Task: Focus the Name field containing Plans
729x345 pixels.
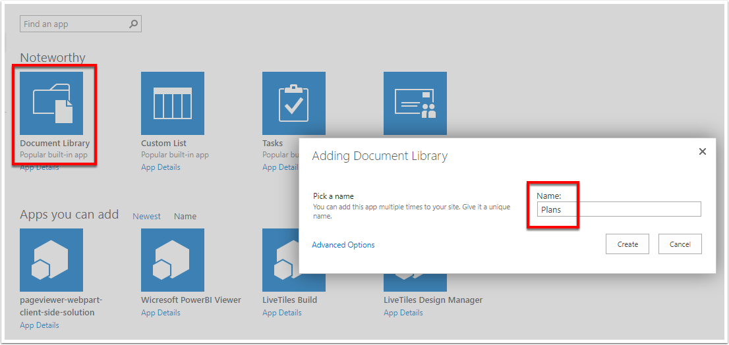Action: [x=619, y=209]
